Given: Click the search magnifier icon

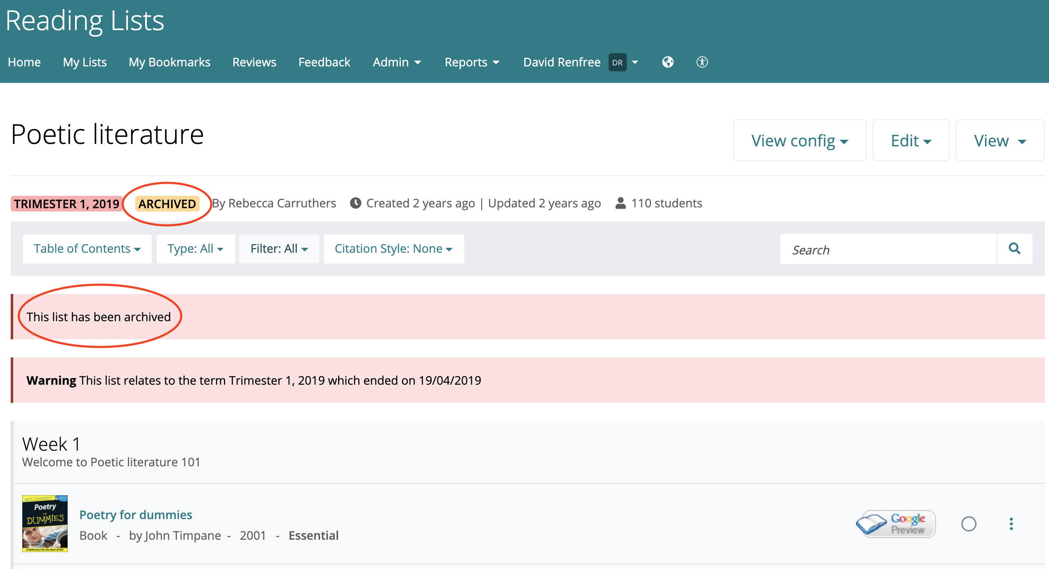Looking at the screenshot, I should 1015,249.
